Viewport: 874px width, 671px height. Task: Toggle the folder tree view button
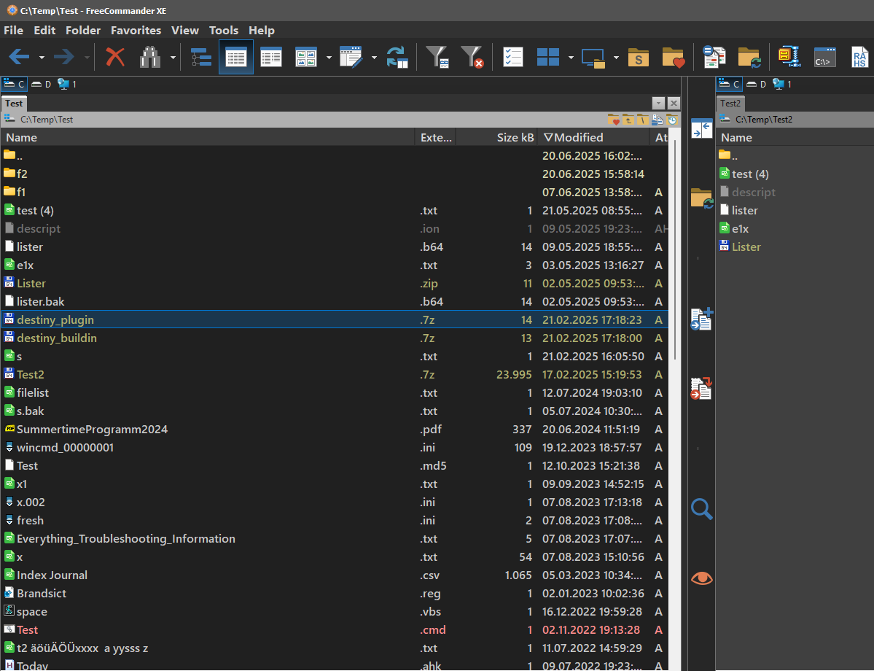click(x=200, y=57)
